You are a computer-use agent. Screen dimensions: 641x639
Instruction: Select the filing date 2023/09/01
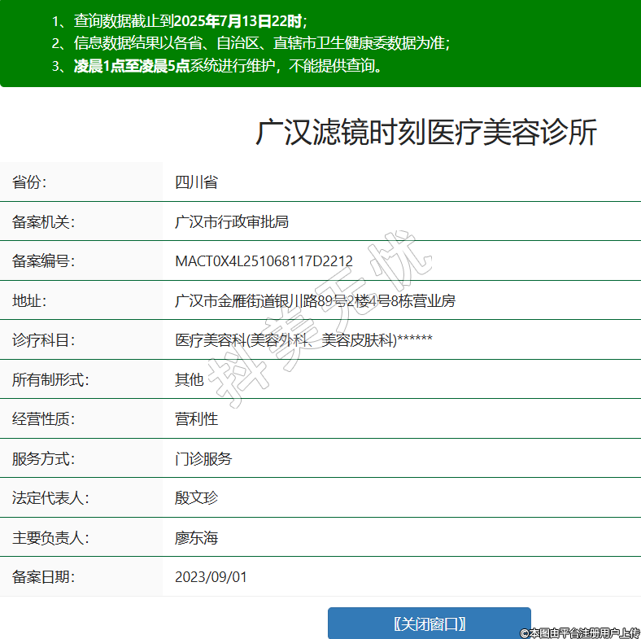(x=211, y=577)
